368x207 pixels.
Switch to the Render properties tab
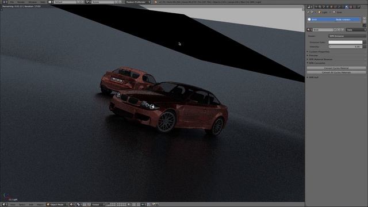click(316, 7)
